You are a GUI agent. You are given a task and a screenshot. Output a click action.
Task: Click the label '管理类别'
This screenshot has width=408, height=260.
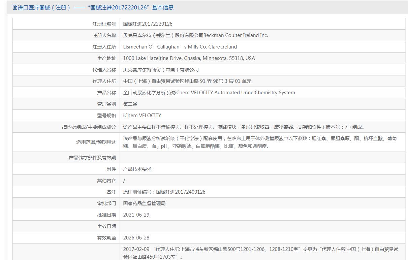[x=106, y=104]
